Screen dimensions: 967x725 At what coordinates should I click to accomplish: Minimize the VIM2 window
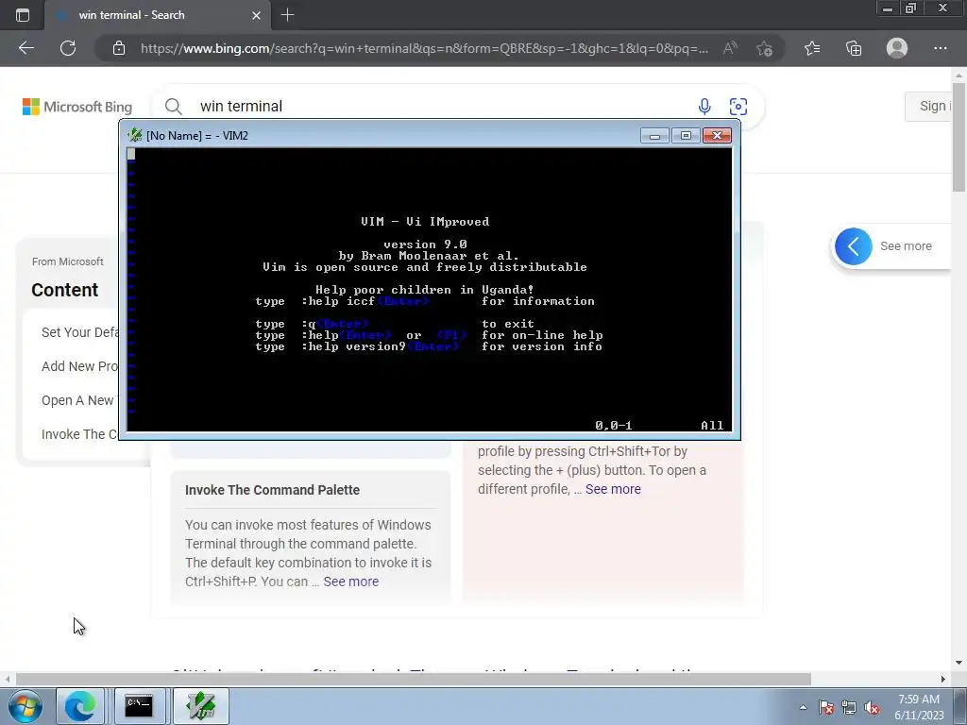(655, 136)
